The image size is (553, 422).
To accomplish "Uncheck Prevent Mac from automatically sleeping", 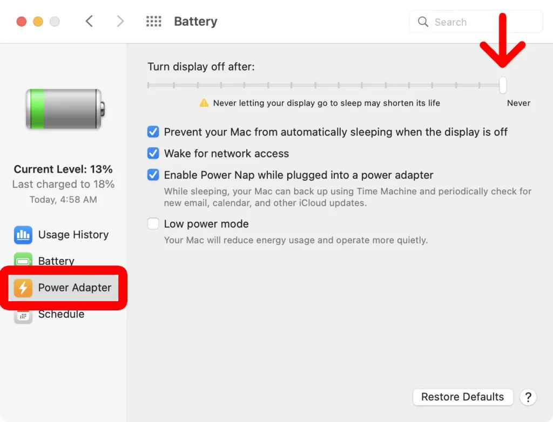I will click(x=153, y=132).
